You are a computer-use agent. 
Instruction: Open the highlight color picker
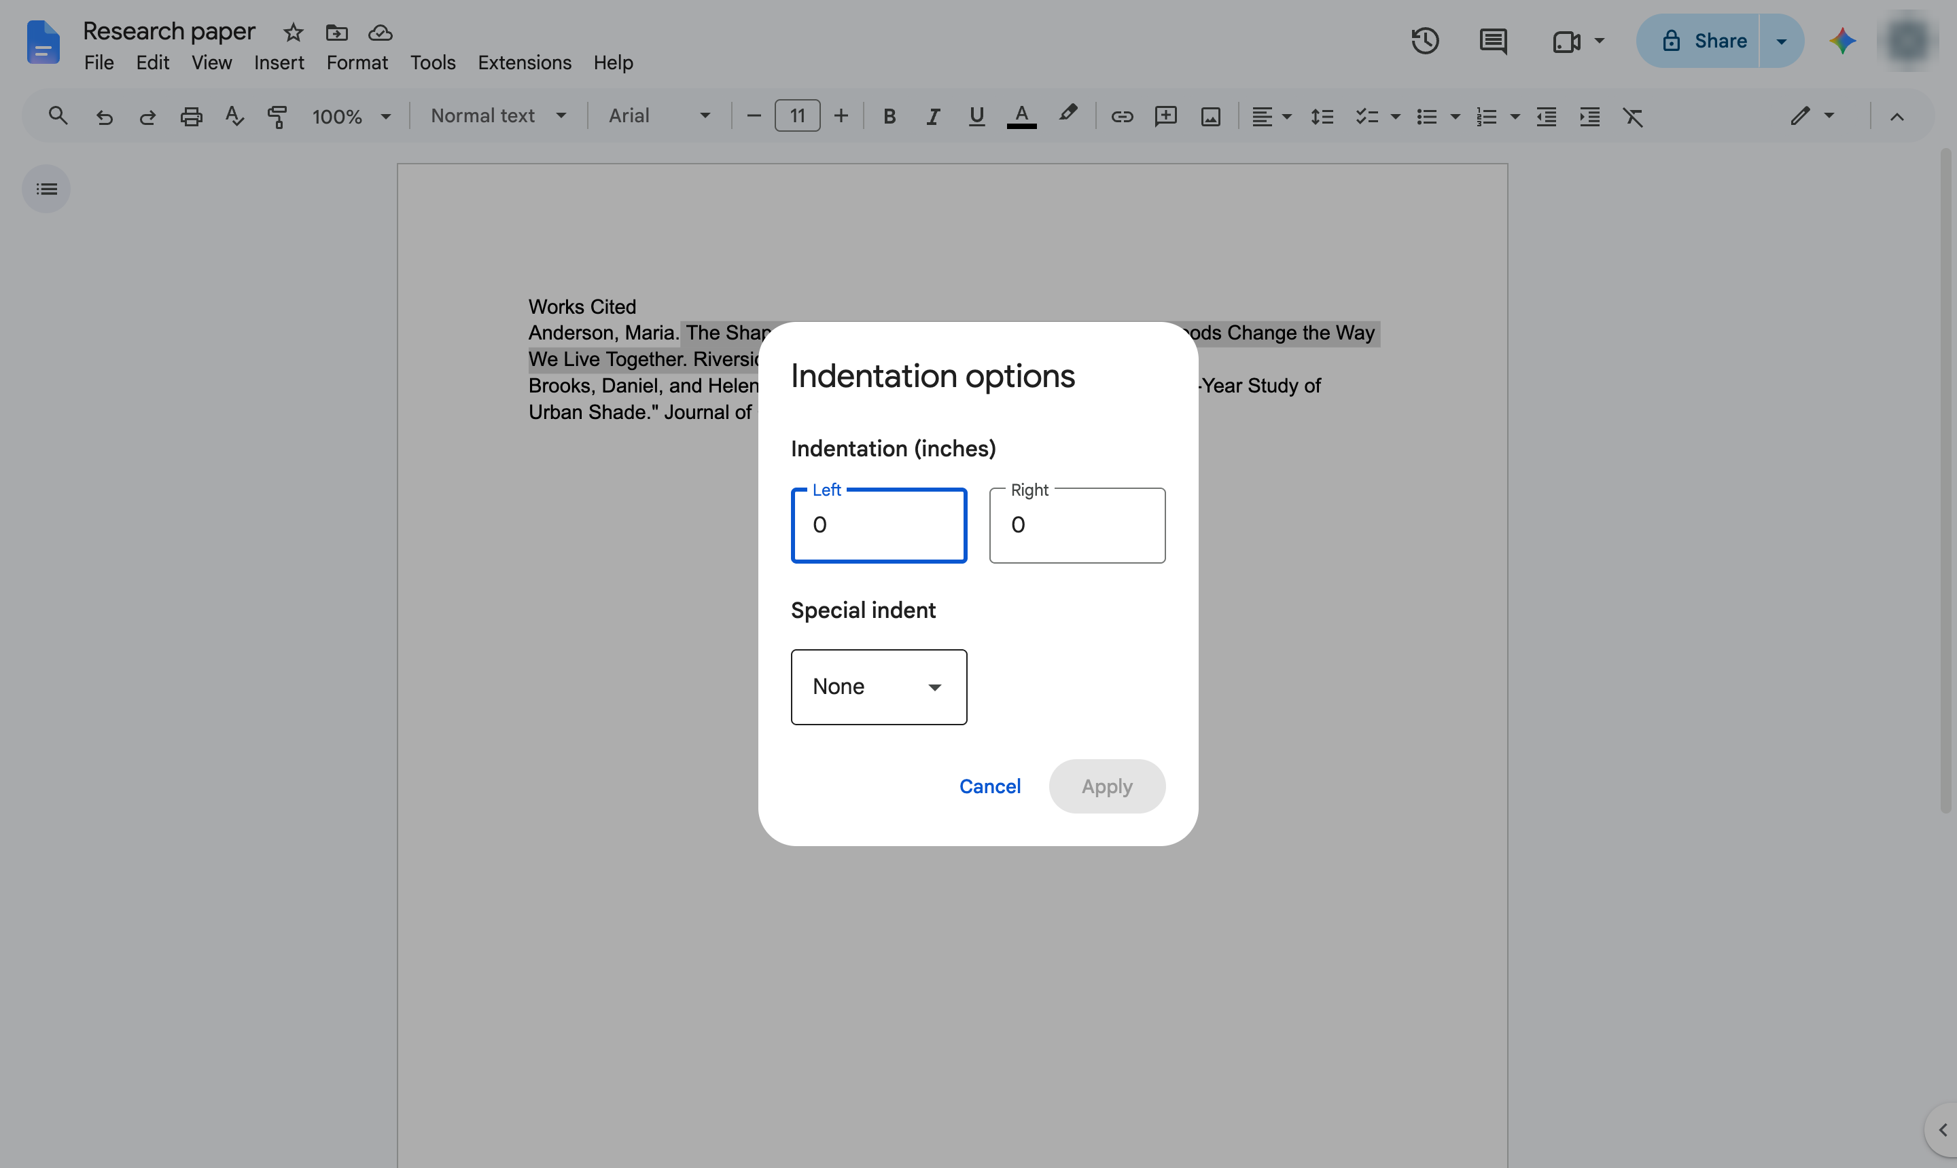tap(1067, 115)
